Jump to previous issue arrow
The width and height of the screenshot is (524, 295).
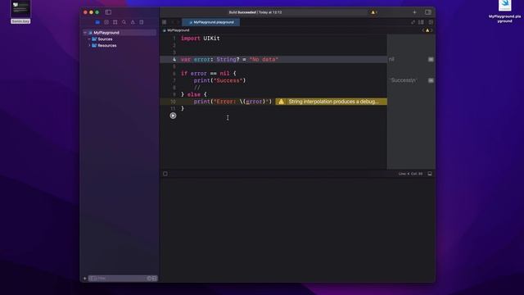(423, 30)
